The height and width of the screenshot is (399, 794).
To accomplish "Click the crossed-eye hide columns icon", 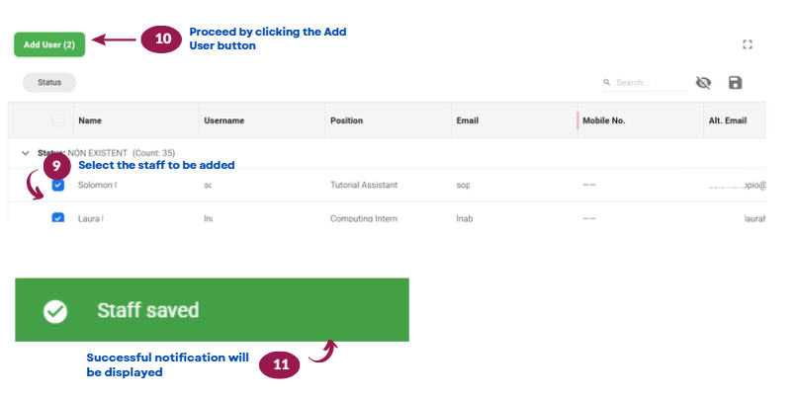I will (703, 82).
